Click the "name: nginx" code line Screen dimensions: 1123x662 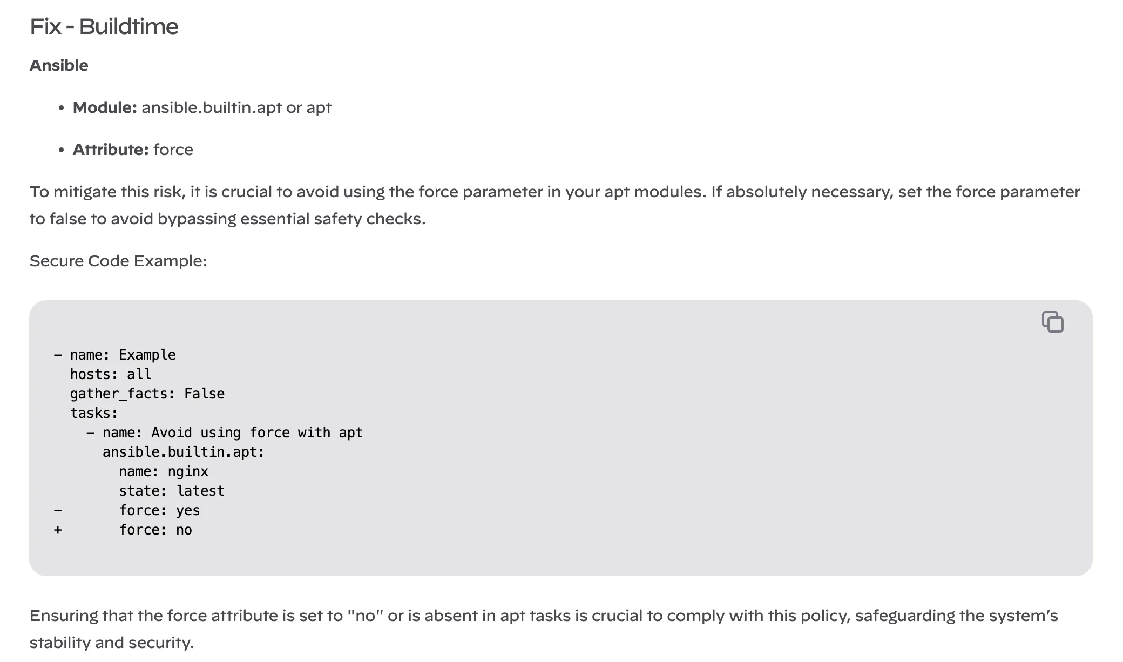164,471
